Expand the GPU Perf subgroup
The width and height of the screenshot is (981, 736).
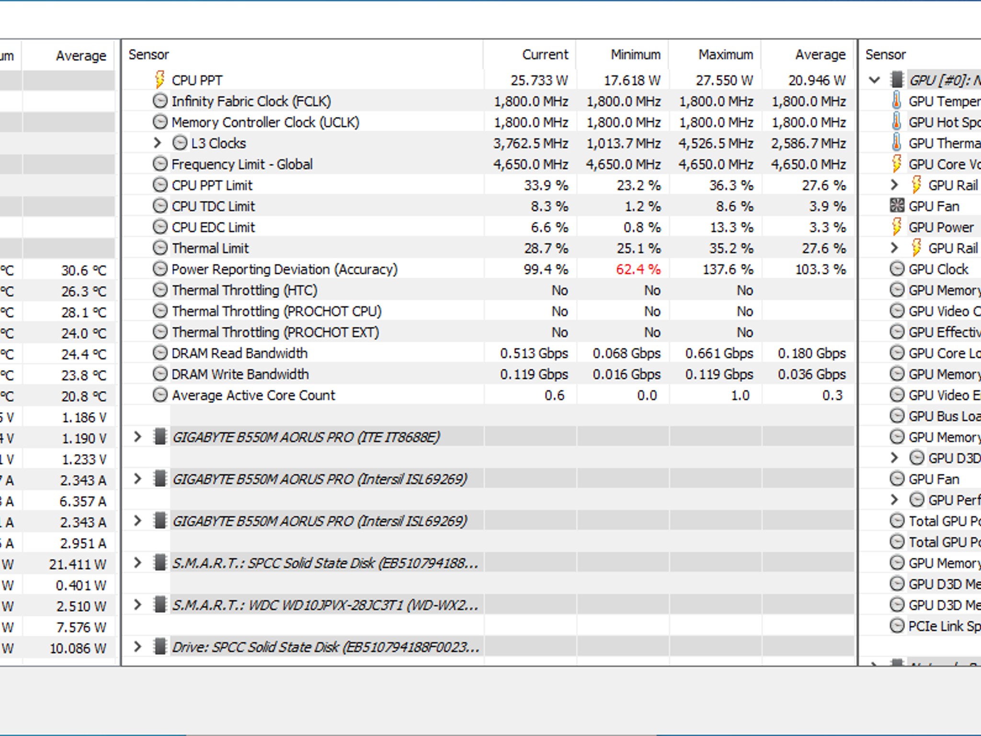[x=894, y=500]
